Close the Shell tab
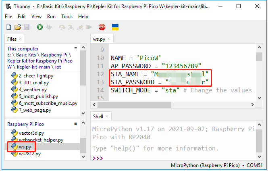Viewport: 268px width, 171px height. click(x=107, y=116)
